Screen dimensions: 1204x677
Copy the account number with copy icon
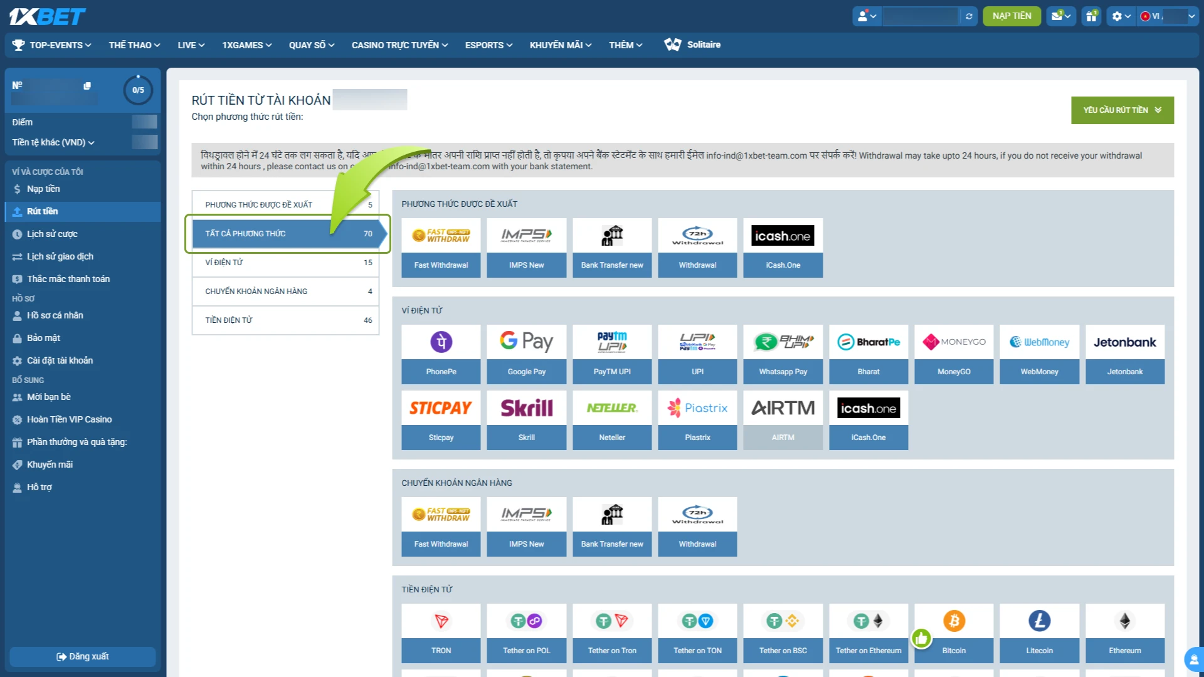87,86
